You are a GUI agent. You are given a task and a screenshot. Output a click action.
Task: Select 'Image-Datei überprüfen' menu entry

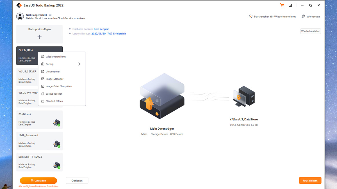62,86
